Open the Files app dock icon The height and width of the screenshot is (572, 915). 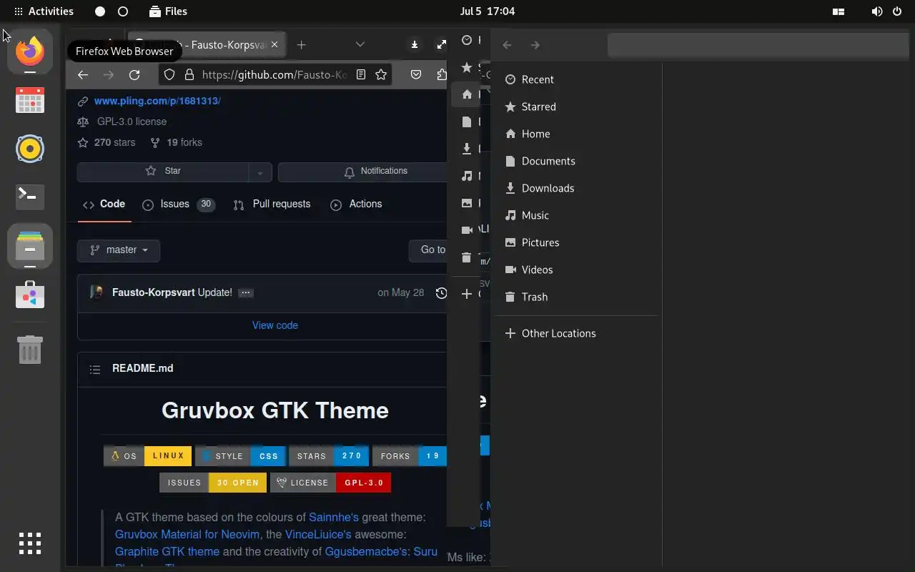point(30,246)
